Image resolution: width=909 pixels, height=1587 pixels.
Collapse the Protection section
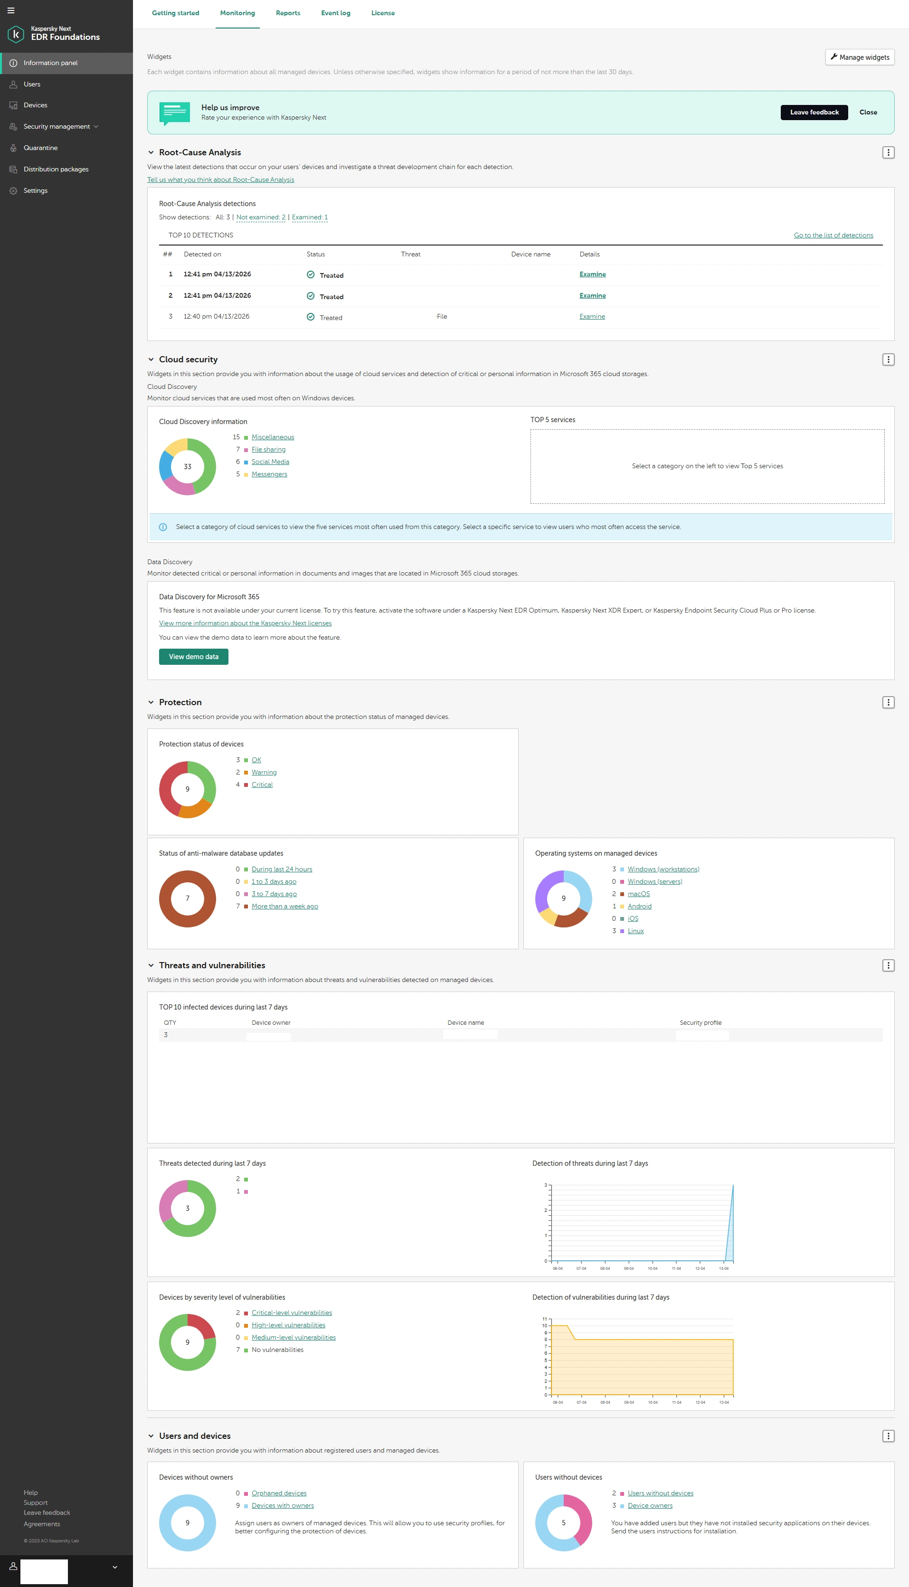[151, 702]
